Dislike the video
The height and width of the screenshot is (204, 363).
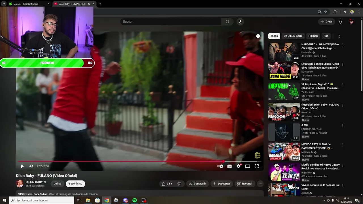179,184
